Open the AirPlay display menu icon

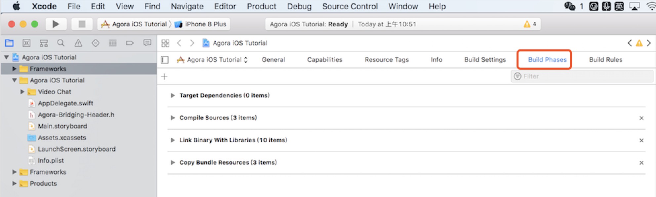634,6
